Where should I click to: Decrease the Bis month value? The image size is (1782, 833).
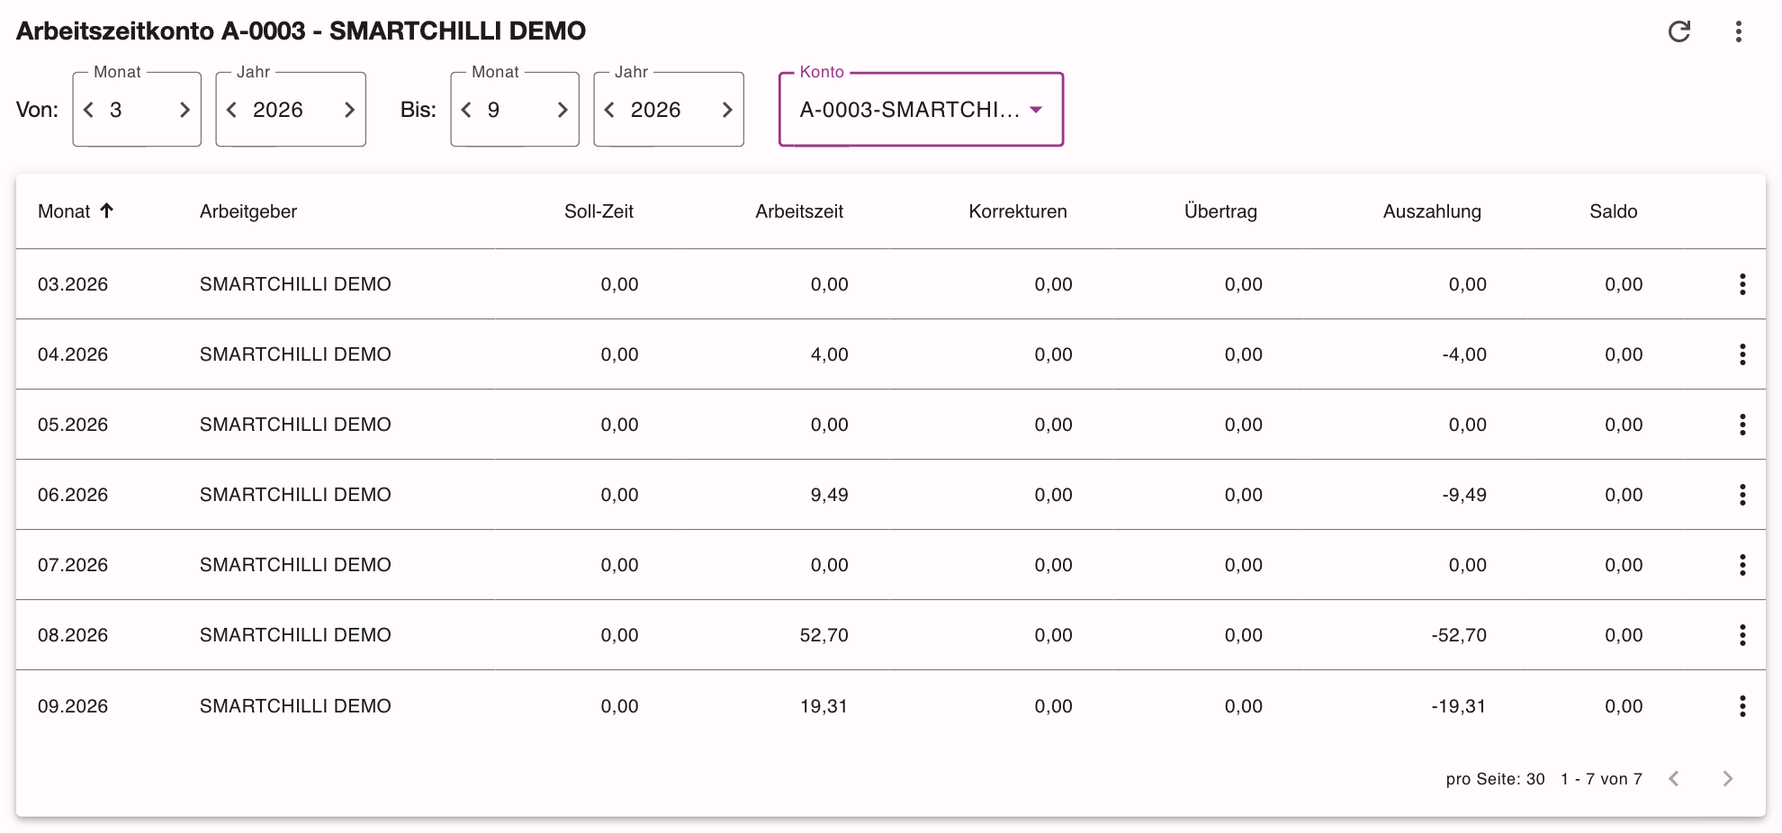(466, 110)
